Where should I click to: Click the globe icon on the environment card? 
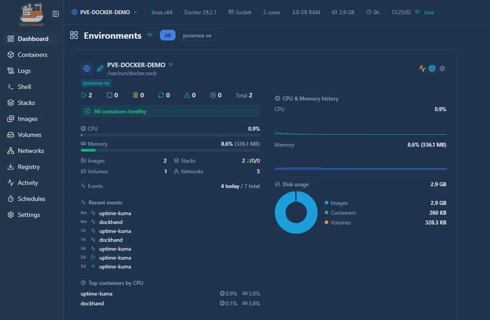[87, 68]
